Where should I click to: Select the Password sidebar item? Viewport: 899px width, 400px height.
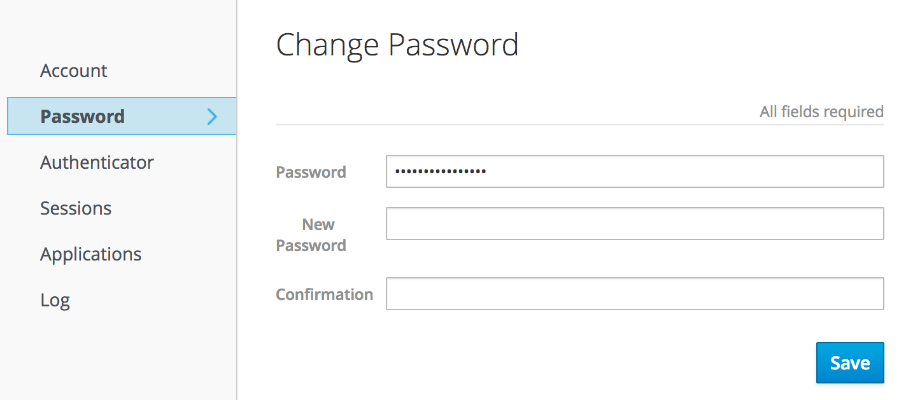click(83, 117)
